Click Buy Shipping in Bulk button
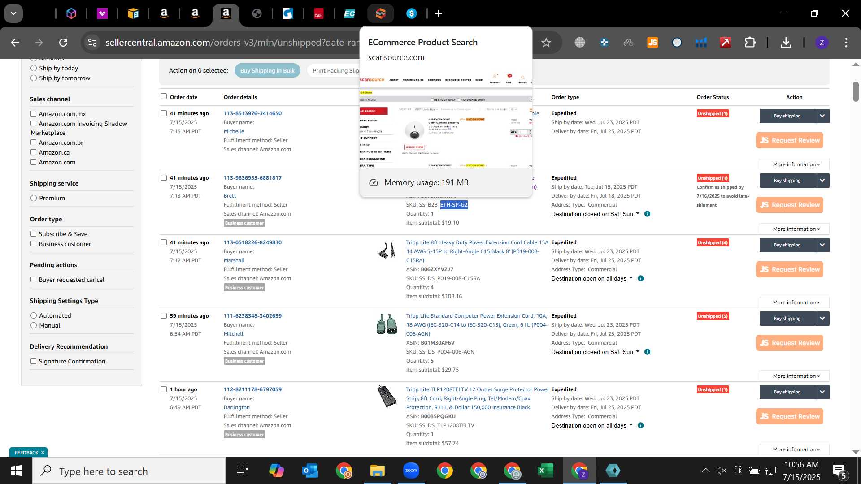 pyautogui.click(x=267, y=70)
